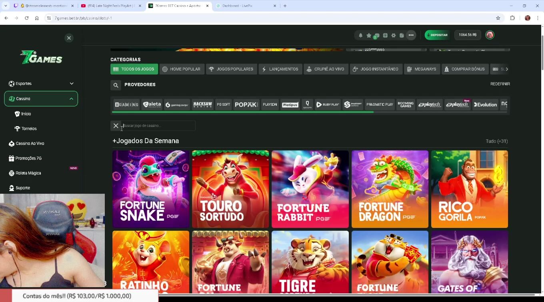
Task: Open the browser tab list dropdown
Action: tap(6, 6)
